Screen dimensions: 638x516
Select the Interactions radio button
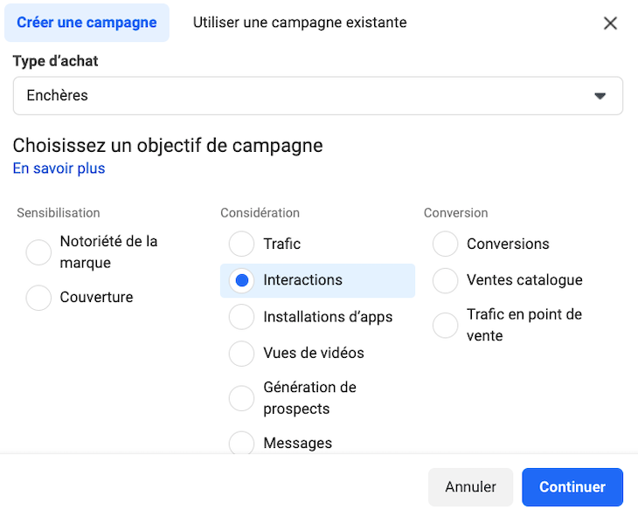tap(242, 280)
